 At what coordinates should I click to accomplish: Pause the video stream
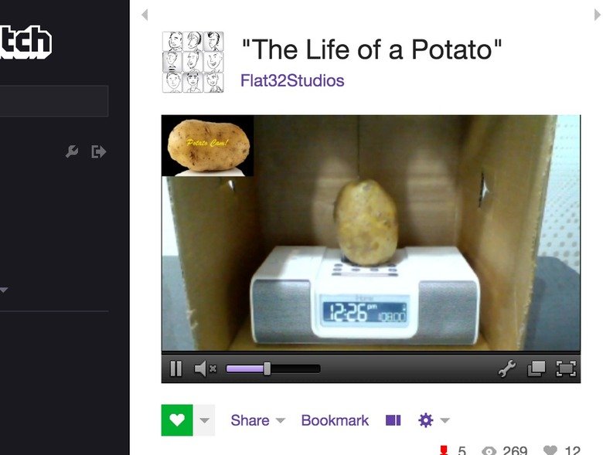click(175, 369)
